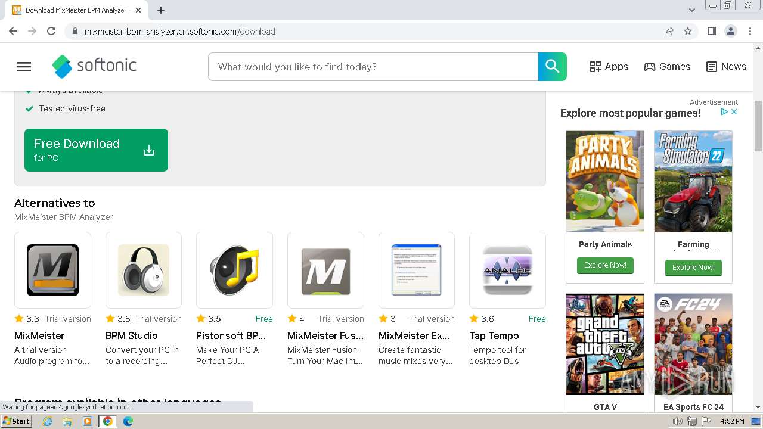763x429 pixels.
Task: Click the volume icon in system tray
Action: click(x=678, y=421)
